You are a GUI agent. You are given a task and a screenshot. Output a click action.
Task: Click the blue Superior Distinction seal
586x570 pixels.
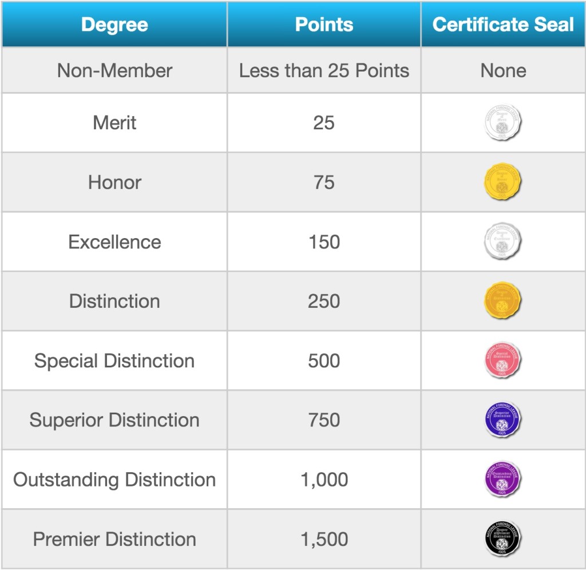[502, 420]
